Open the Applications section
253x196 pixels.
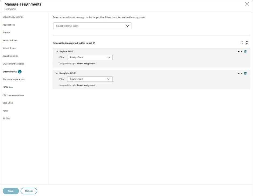pyautogui.click(x=9, y=25)
